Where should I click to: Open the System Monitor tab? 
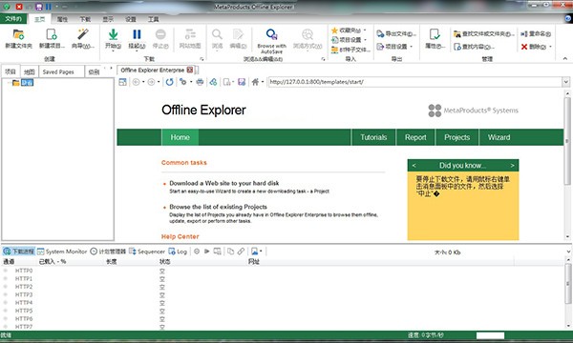[x=62, y=252]
